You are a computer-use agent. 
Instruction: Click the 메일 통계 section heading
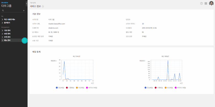pyautogui.click(x=36, y=52)
